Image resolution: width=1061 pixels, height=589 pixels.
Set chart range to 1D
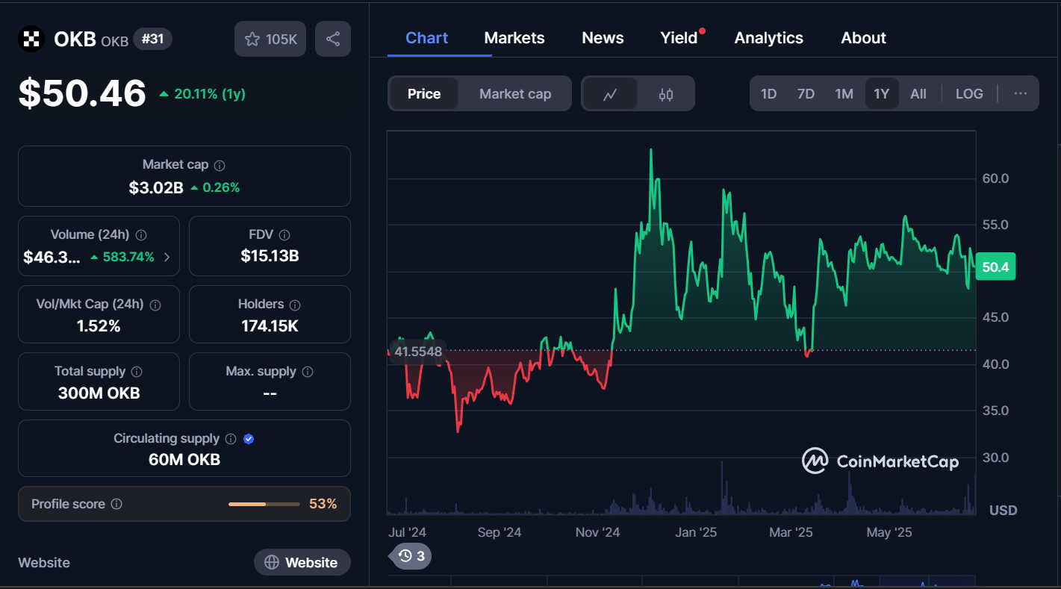click(768, 94)
